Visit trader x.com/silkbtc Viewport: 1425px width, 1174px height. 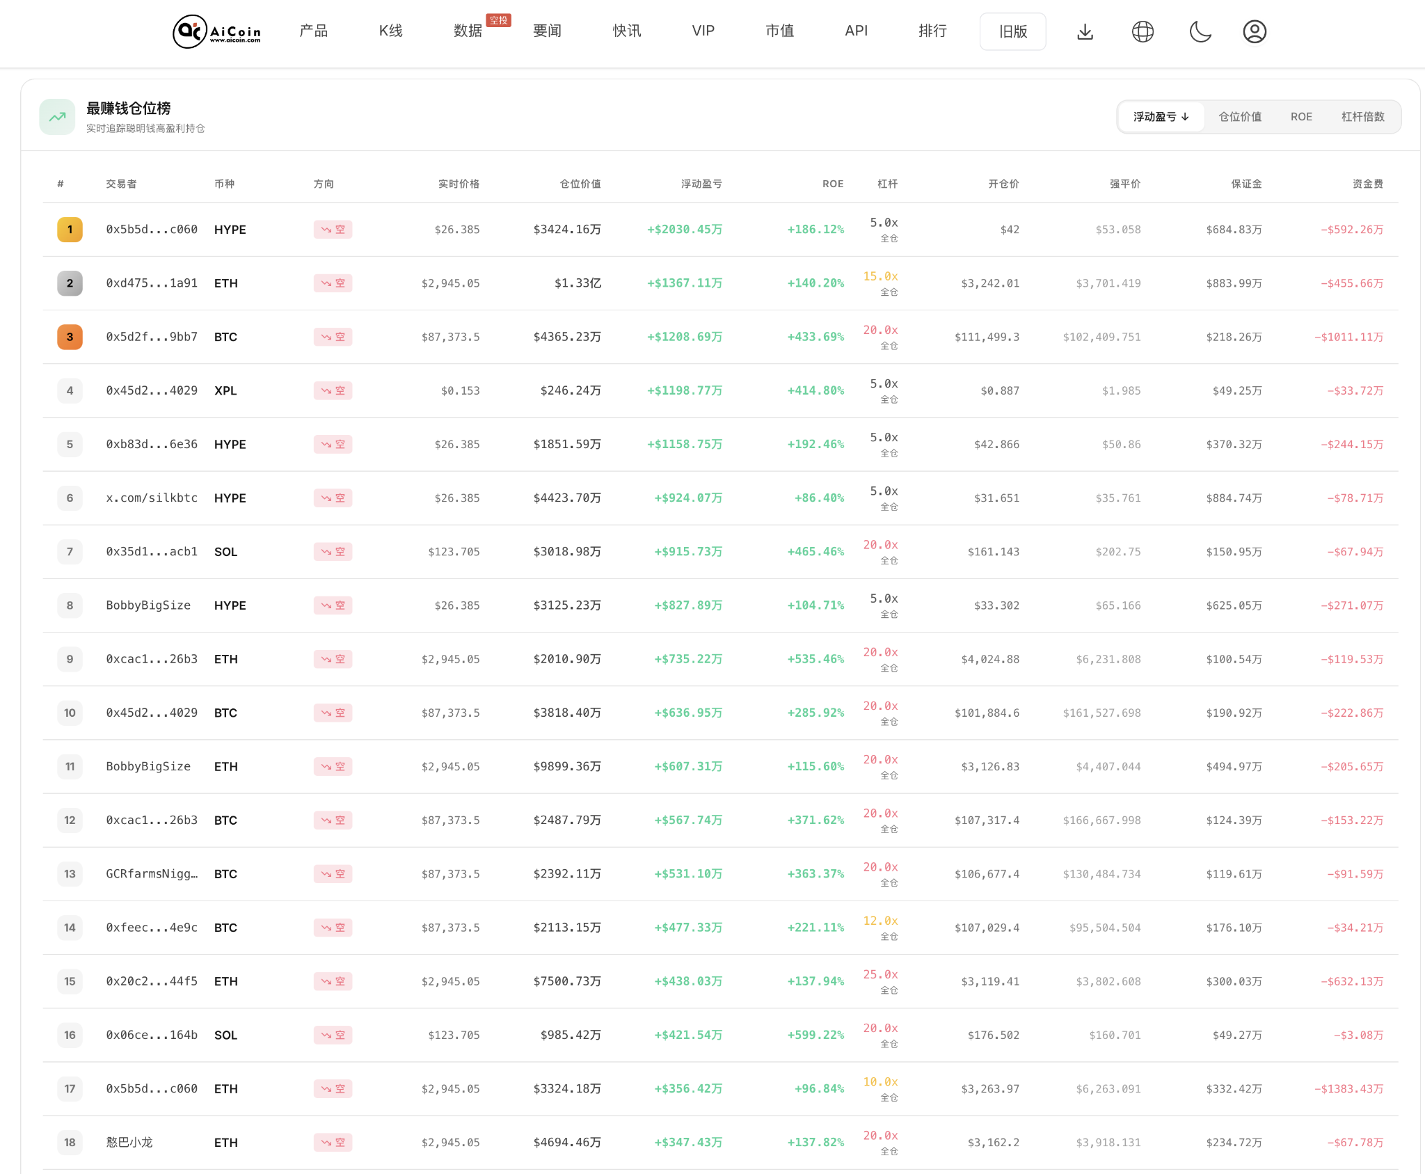pos(152,498)
